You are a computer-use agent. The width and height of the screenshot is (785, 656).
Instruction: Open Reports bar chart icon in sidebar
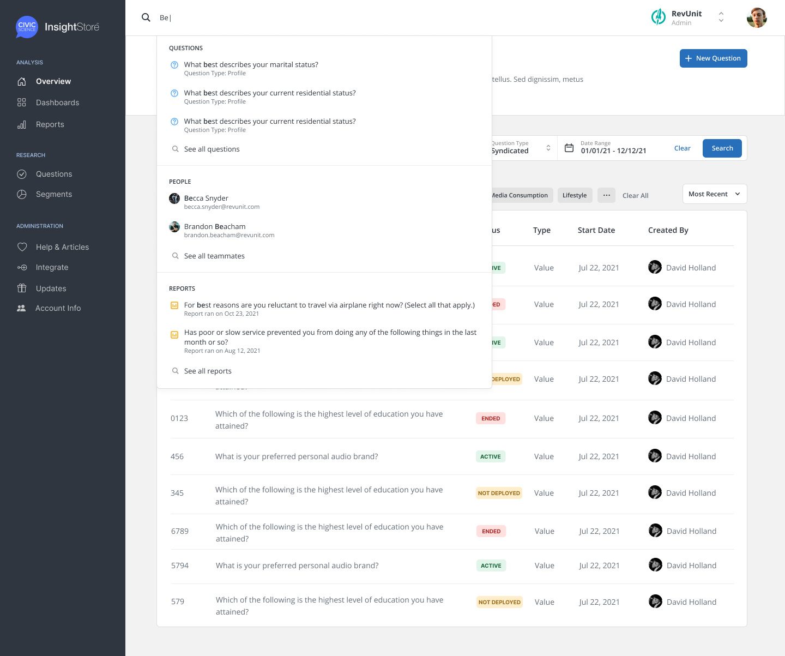click(x=22, y=124)
